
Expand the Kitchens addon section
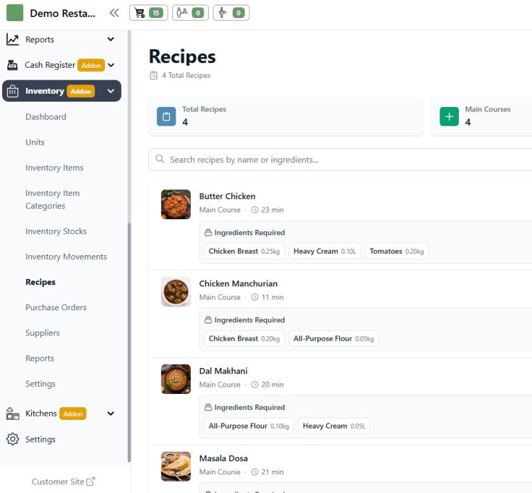pyautogui.click(x=110, y=413)
